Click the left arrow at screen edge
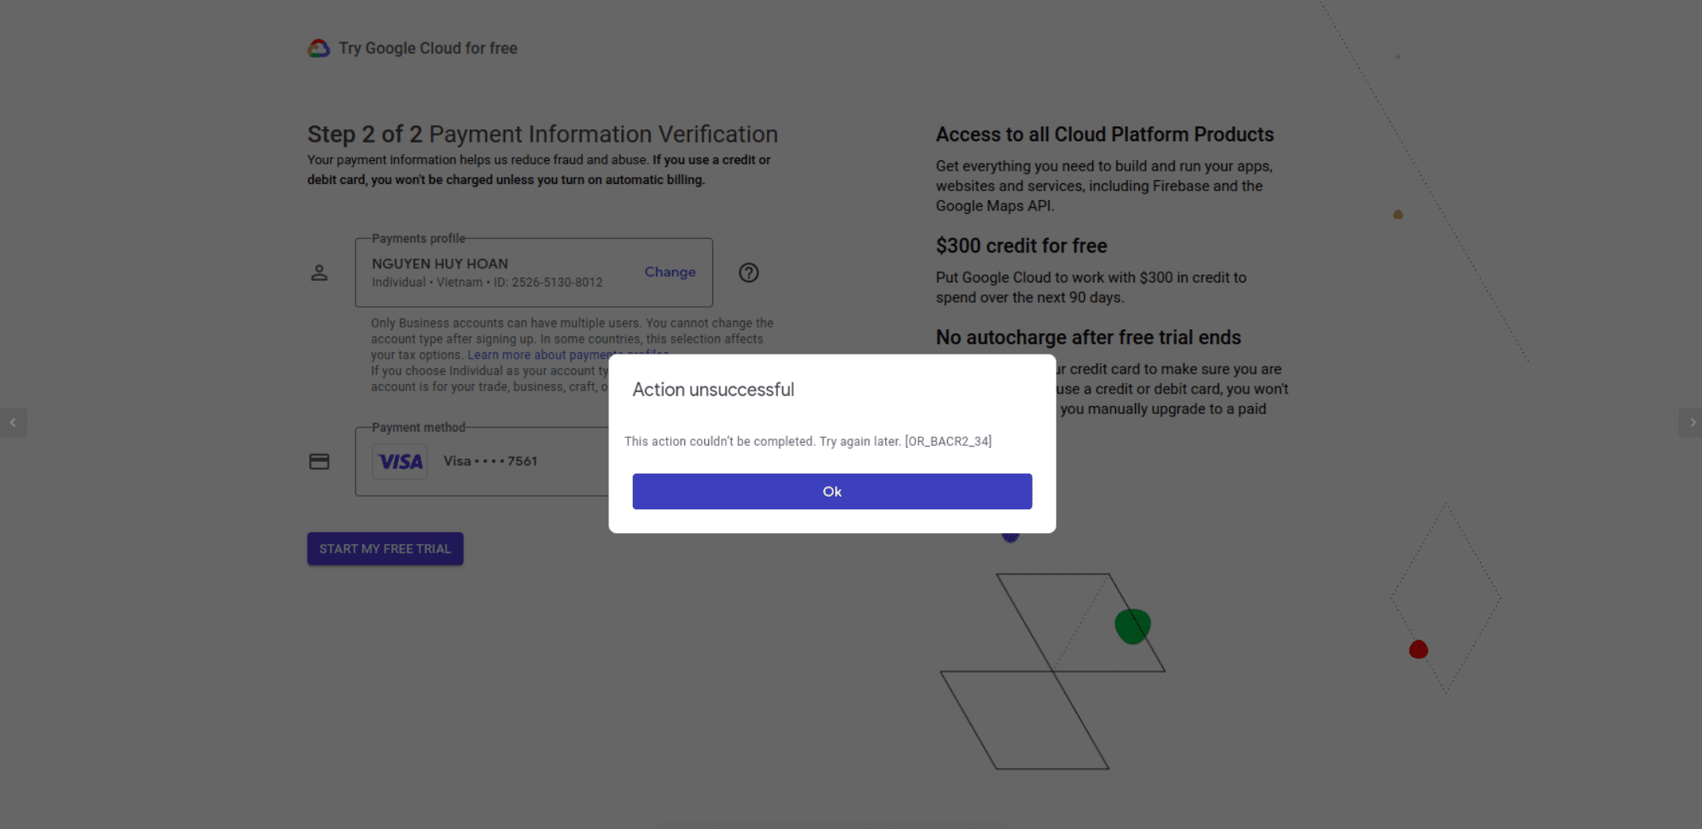Viewport: 1702px width, 829px height. point(13,423)
